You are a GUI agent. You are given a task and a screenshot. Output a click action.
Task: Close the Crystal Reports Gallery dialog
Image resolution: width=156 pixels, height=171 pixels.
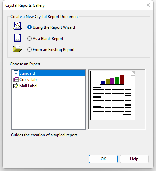[x=148, y=5]
